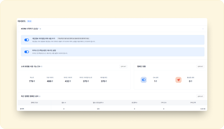224x129 pixels.
Task: Open 상세 보기 for 캠페인 현황
Action: pos(200,66)
